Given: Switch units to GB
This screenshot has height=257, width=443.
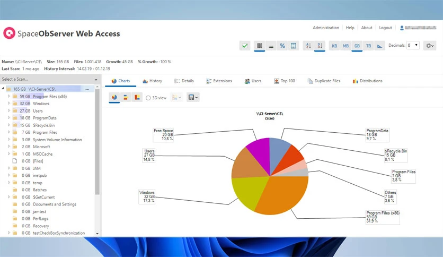Looking at the screenshot, I should click(x=357, y=46).
